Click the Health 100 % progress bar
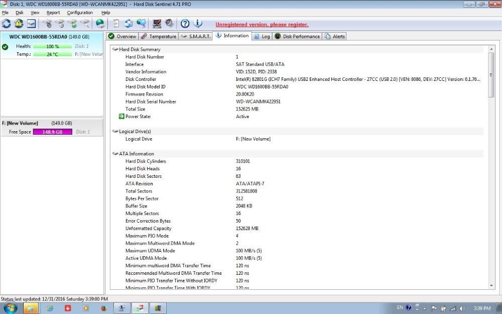 [53, 46]
